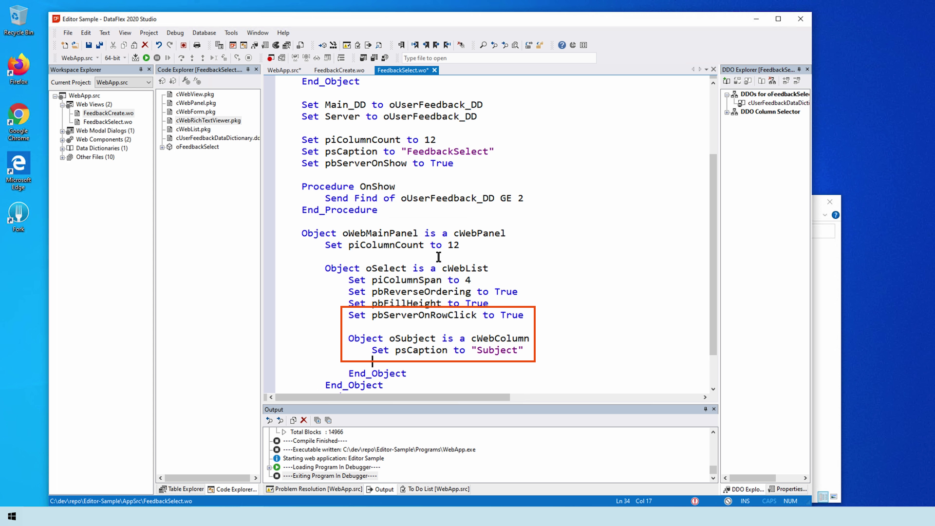Open the Current Project WebApp.src dropdown
Viewport: 935px width, 526px height.
(148, 82)
